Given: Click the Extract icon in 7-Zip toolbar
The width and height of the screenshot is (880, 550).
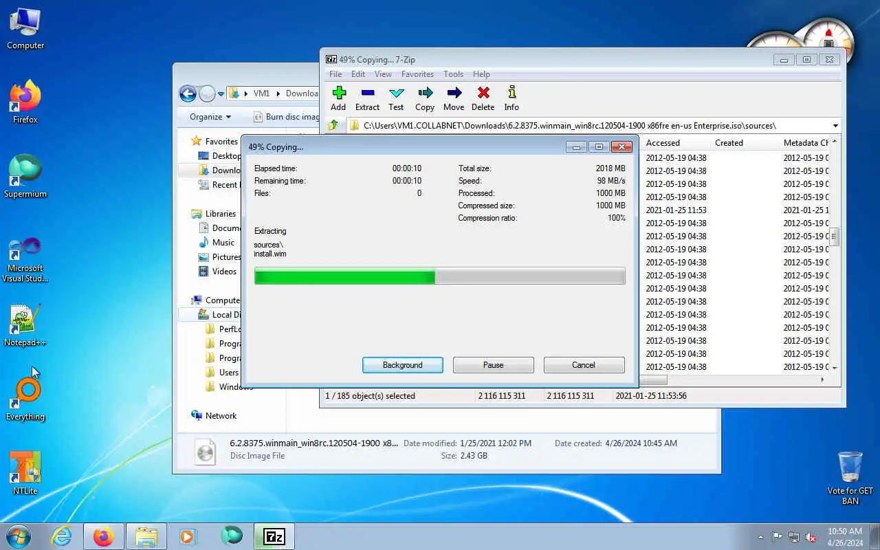Looking at the screenshot, I should click(367, 93).
